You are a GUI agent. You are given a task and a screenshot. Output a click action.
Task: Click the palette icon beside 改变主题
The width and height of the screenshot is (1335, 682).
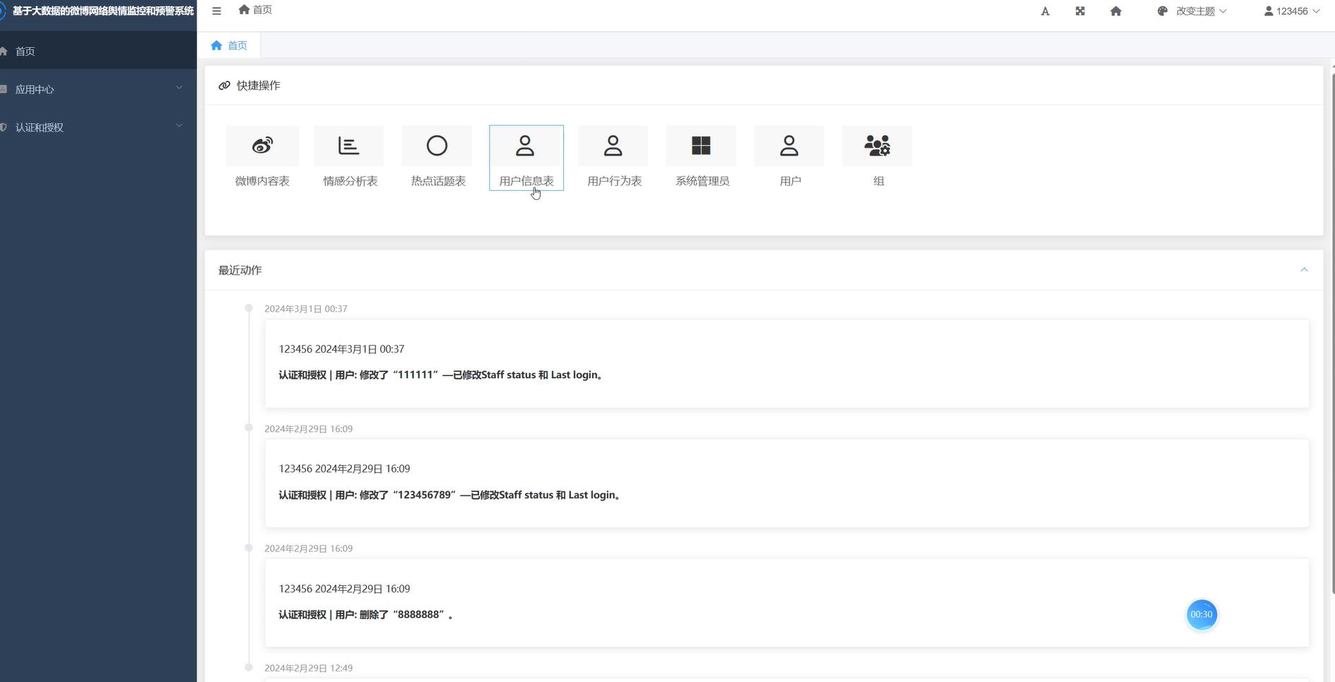pyautogui.click(x=1163, y=11)
